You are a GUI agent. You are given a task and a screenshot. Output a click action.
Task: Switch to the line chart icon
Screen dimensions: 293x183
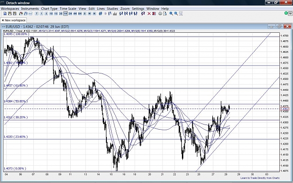30,14
